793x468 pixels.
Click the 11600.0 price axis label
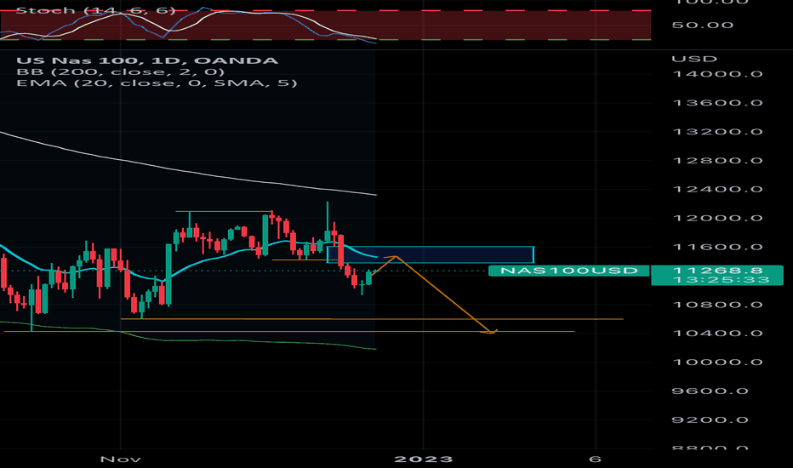pyautogui.click(x=717, y=247)
